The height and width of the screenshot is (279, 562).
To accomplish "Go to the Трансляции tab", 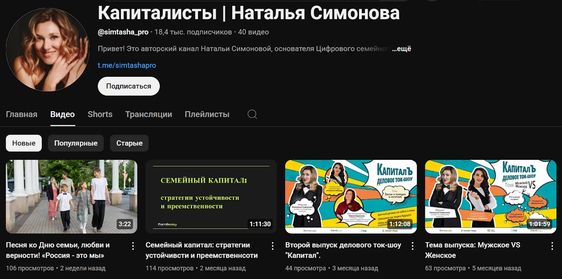I will tap(149, 114).
